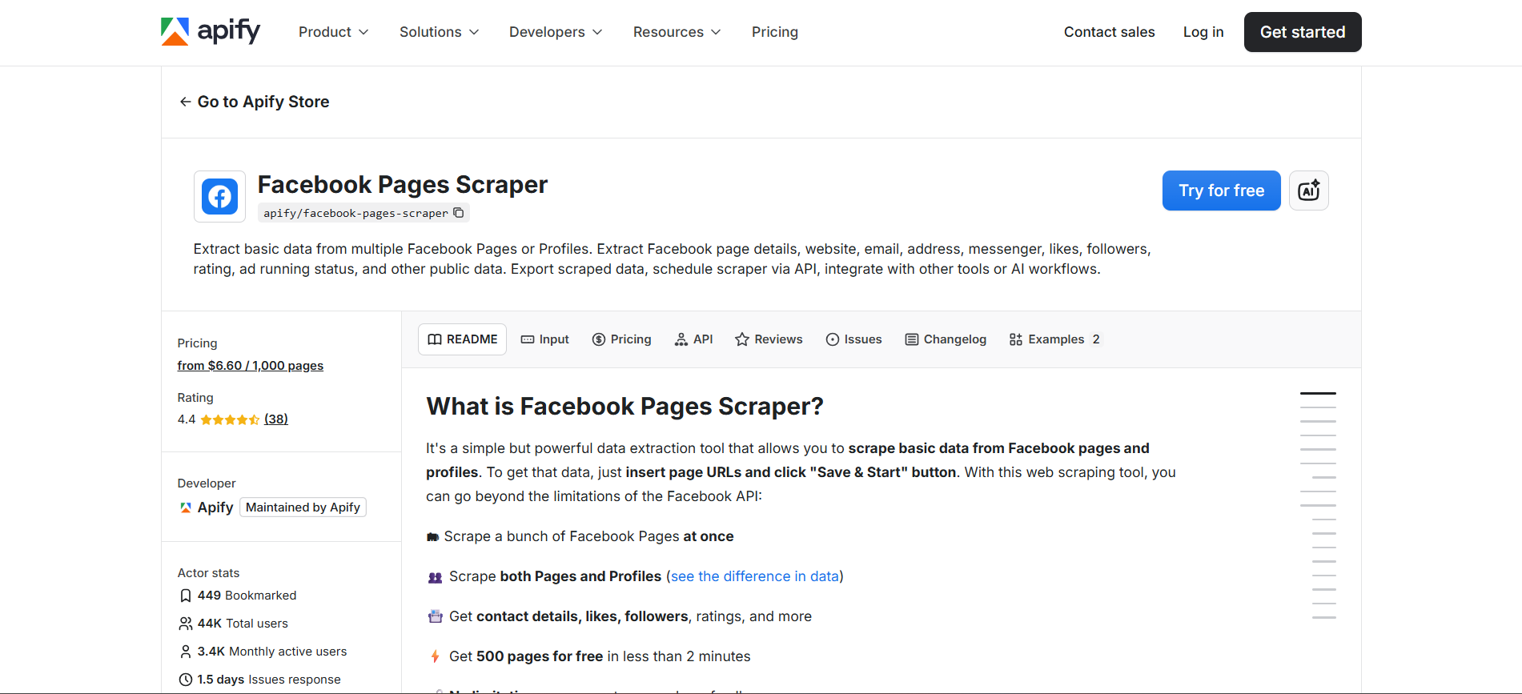Click the Facebook Pages Scraper logo icon
This screenshot has width=1522, height=694.
[219, 196]
